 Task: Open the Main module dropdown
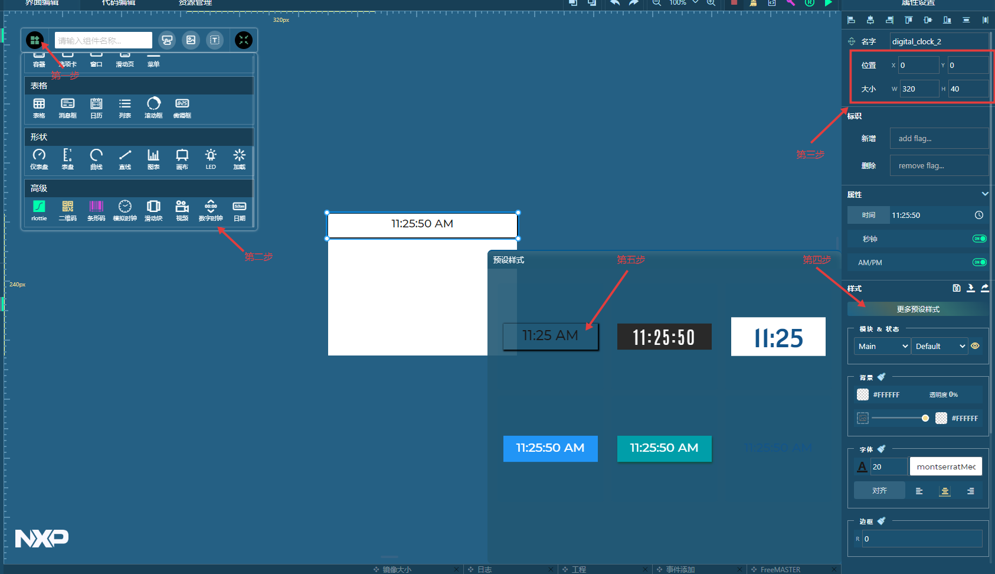click(x=882, y=346)
